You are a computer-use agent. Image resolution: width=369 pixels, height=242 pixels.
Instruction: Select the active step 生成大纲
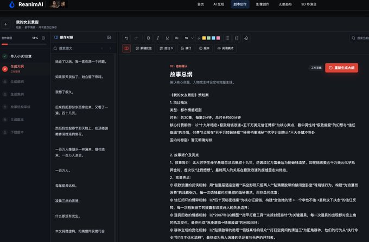(x=25, y=69)
